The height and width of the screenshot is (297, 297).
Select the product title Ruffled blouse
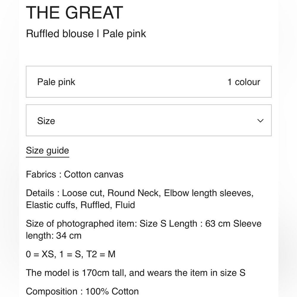[x=86, y=34]
